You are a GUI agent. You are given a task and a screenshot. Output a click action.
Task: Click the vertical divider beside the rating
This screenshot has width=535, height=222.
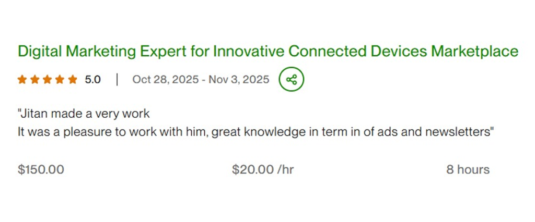[x=117, y=80]
